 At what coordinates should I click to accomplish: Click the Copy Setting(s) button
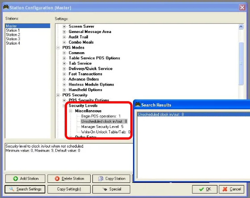(69, 189)
